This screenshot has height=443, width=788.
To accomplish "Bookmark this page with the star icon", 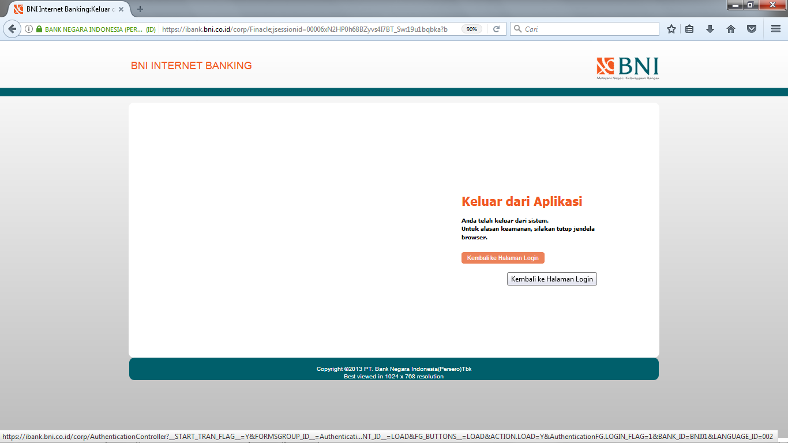I will tap(671, 29).
